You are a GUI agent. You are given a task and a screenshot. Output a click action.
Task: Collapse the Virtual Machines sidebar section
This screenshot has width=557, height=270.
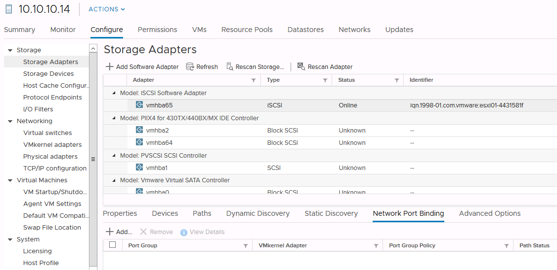click(10, 180)
